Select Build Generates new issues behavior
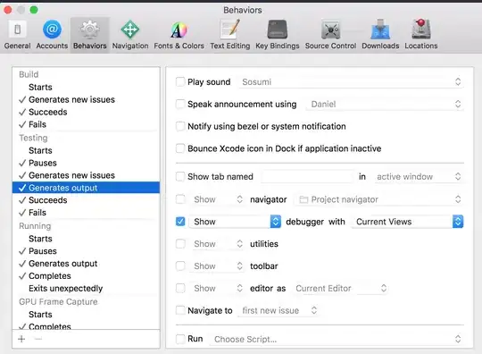 click(86, 99)
